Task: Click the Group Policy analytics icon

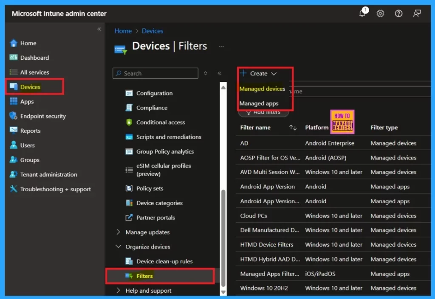Action: click(129, 152)
